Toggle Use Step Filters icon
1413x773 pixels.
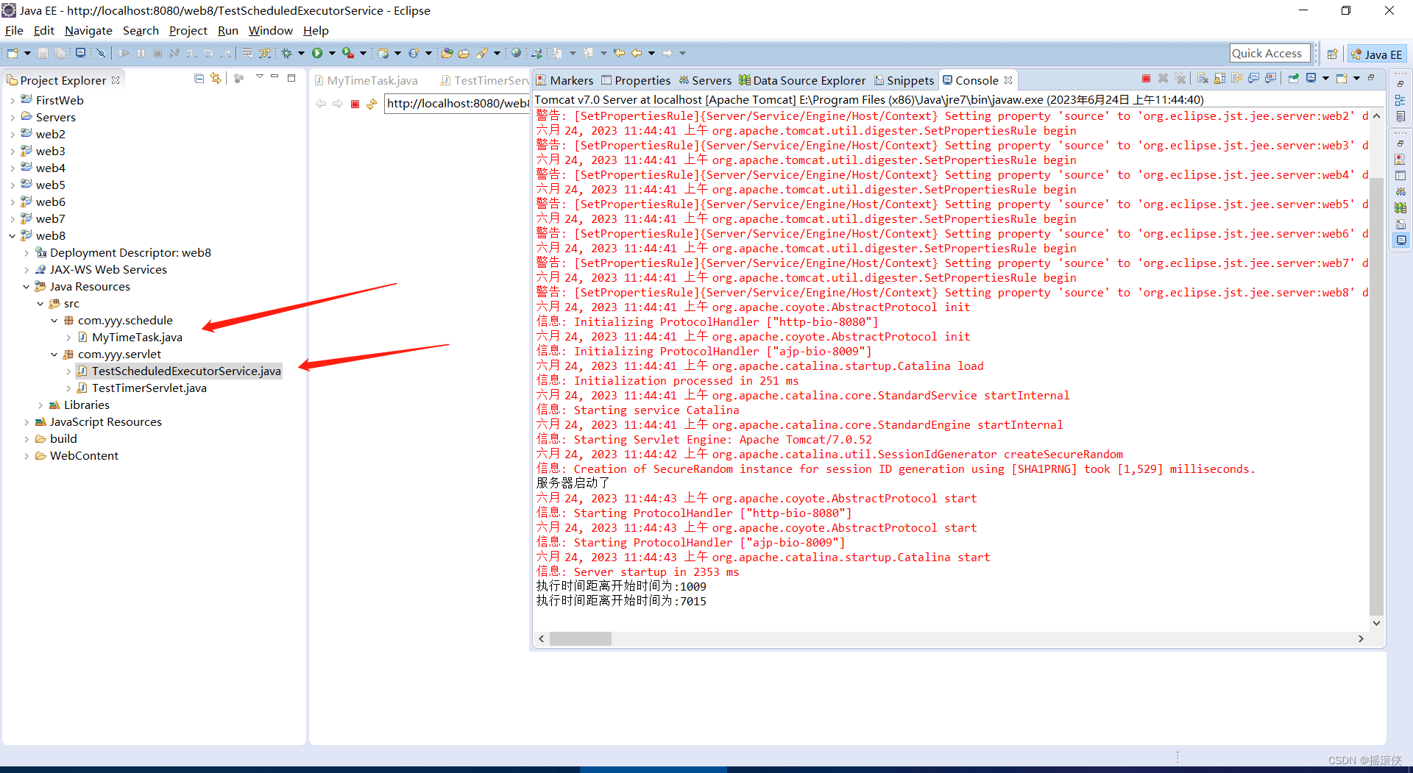pyautogui.click(x=265, y=53)
